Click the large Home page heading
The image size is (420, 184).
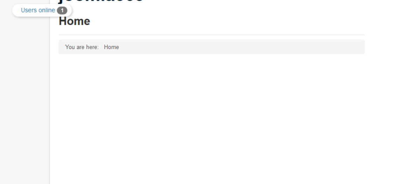click(74, 21)
